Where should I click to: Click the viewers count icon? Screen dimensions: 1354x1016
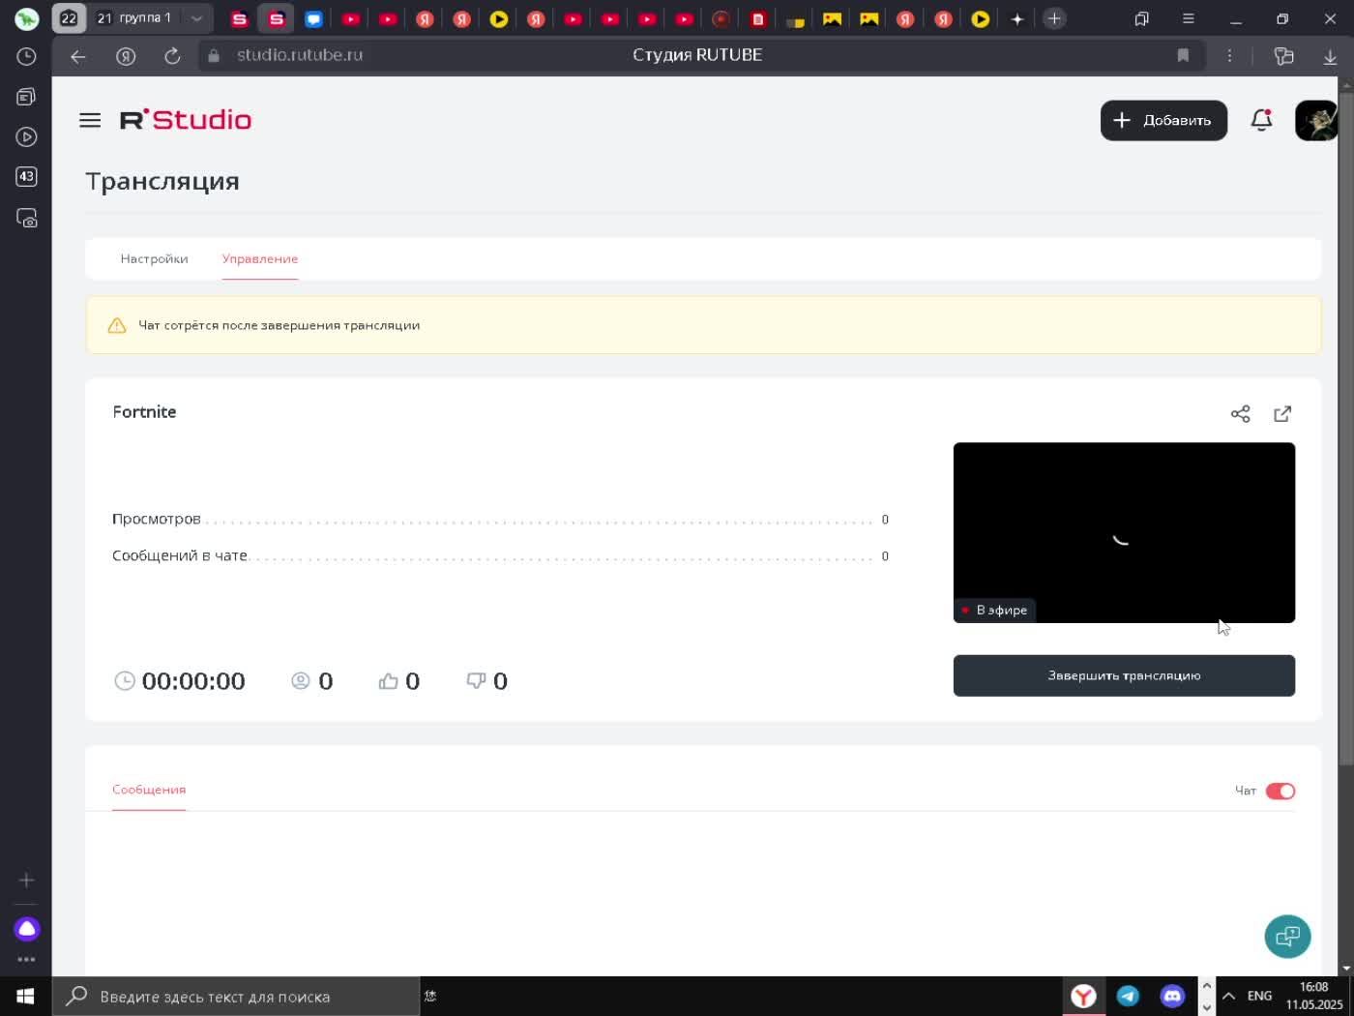301,681
